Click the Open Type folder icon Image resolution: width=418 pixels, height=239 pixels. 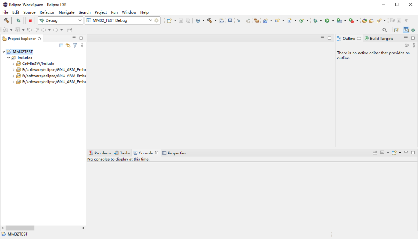(365, 21)
